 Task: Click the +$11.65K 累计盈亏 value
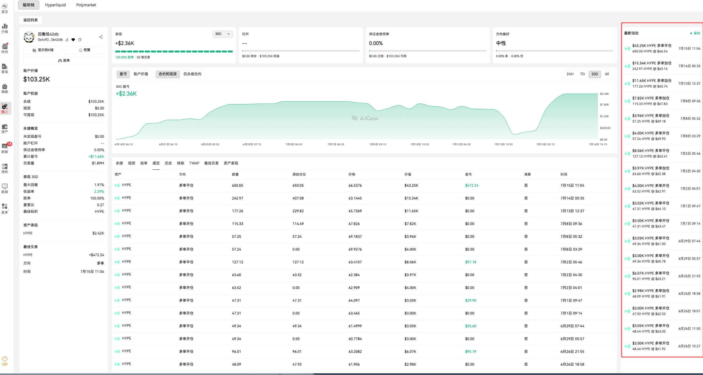coord(96,157)
